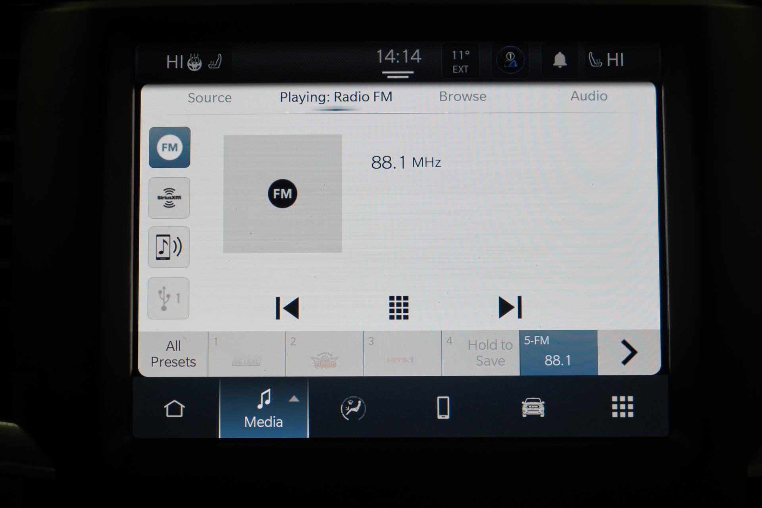Viewport: 762px width, 508px height.
Task: Select the USB 1 source
Action: click(x=168, y=298)
